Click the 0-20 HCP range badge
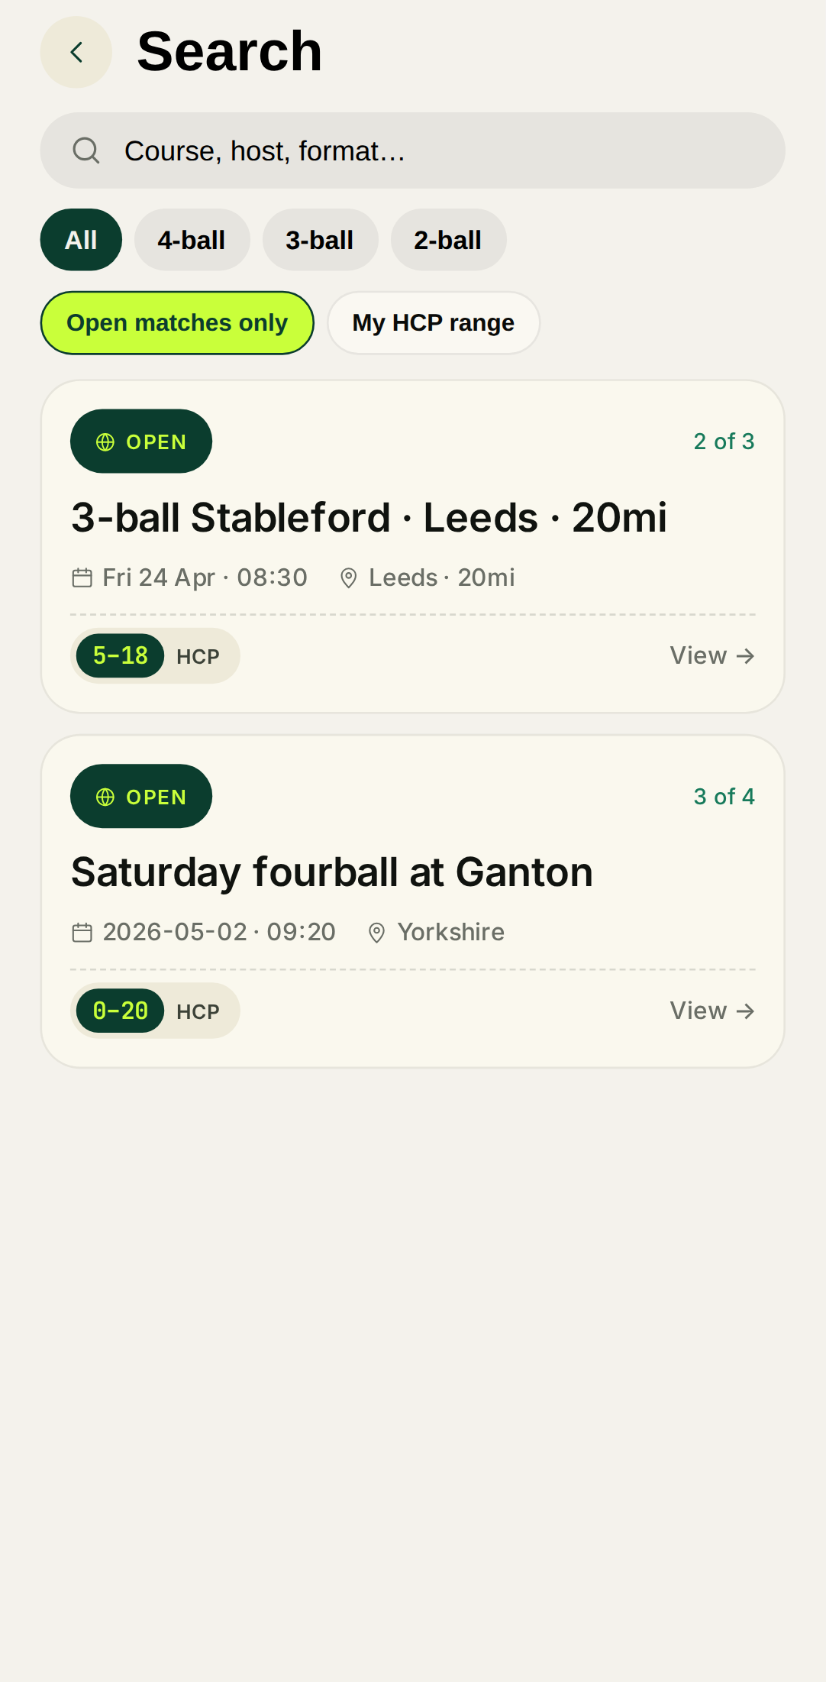The height and width of the screenshot is (1682, 826). click(121, 1011)
